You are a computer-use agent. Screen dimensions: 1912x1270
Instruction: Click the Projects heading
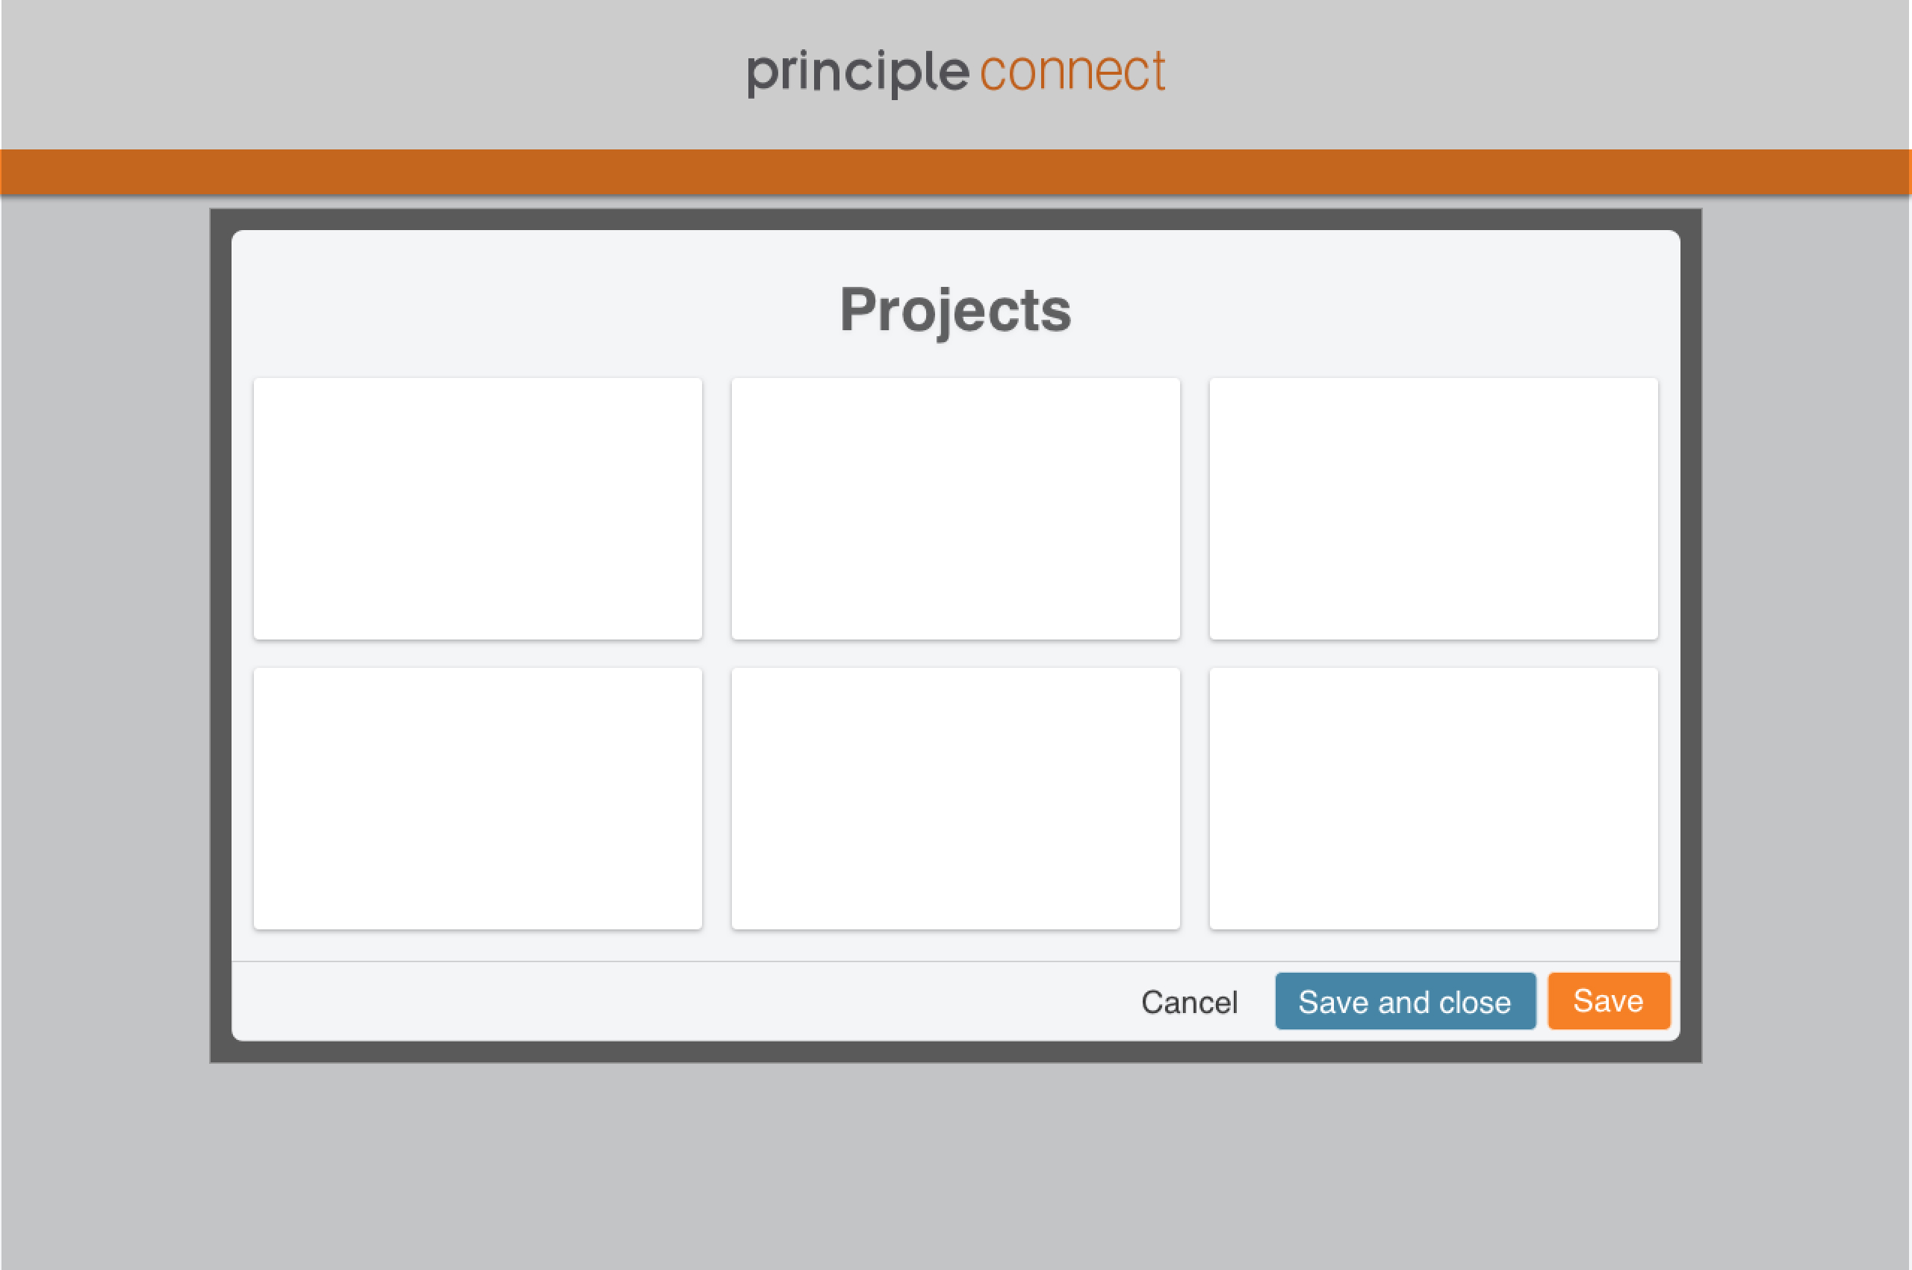pyautogui.click(x=955, y=309)
